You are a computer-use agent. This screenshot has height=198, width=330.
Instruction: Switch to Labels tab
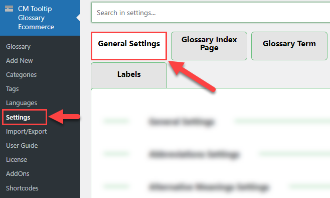click(x=129, y=75)
